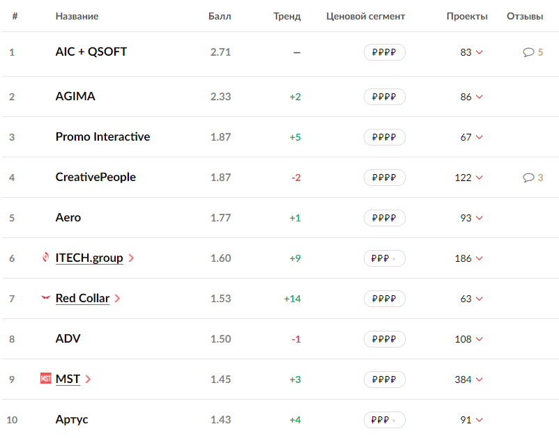
Task: Open the ITECH.group agency link
Action: tap(89, 258)
